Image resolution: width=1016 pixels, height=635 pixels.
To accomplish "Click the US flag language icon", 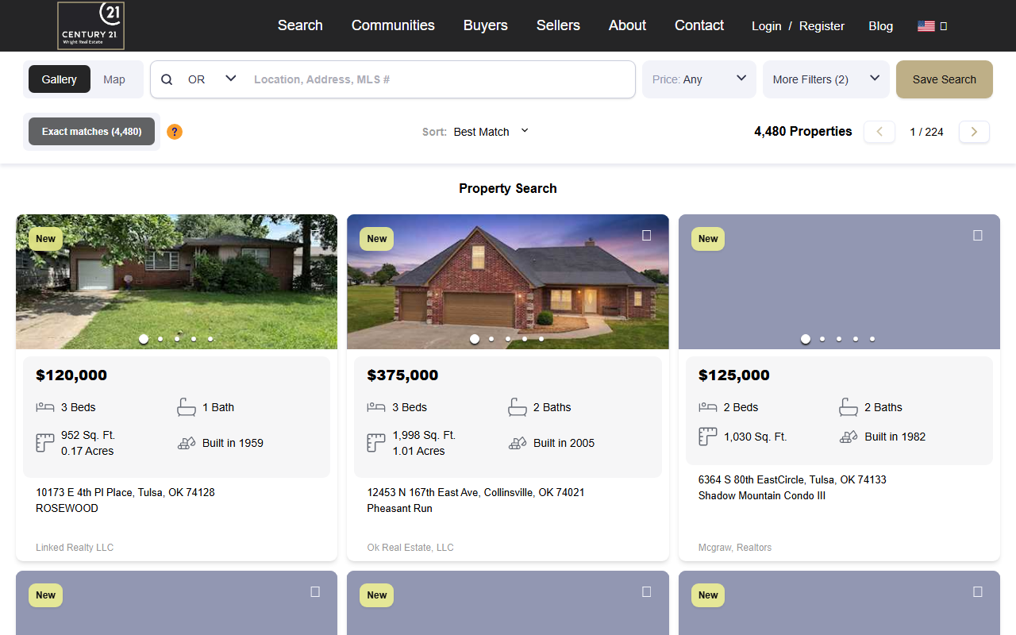I will [x=926, y=26].
